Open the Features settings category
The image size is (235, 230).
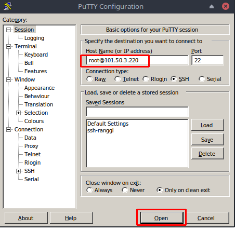click(35, 71)
